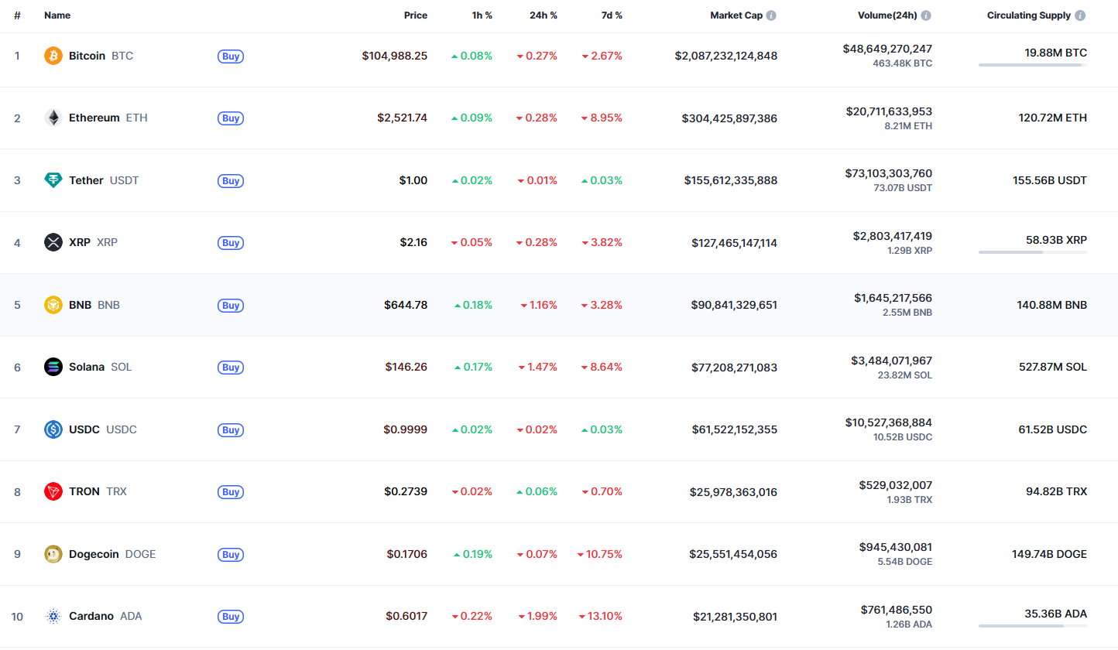Select the Buy button in the TRON row

[231, 492]
